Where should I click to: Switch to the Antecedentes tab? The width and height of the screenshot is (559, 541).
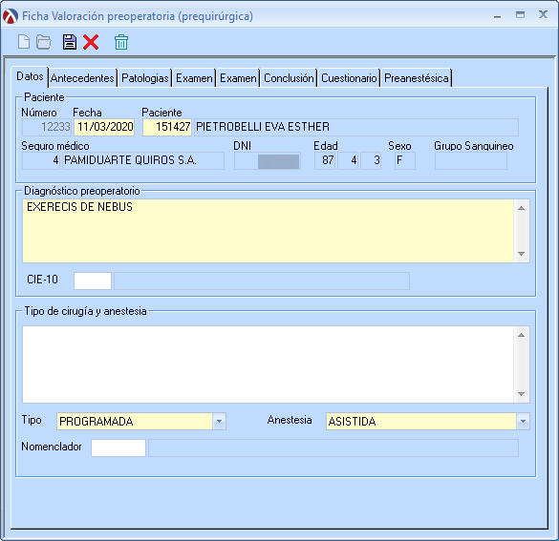coord(82,78)
